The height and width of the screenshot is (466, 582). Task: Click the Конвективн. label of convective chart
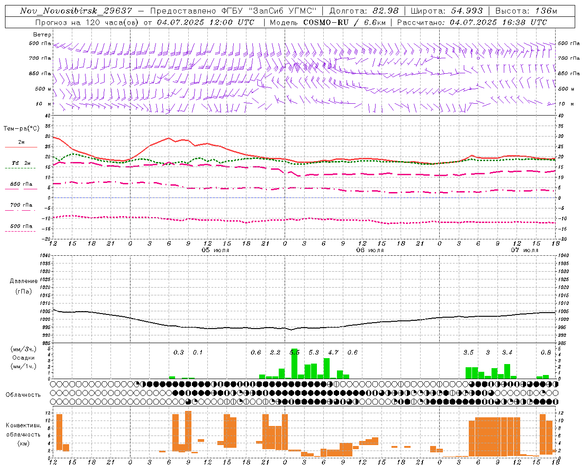(24, 425)
